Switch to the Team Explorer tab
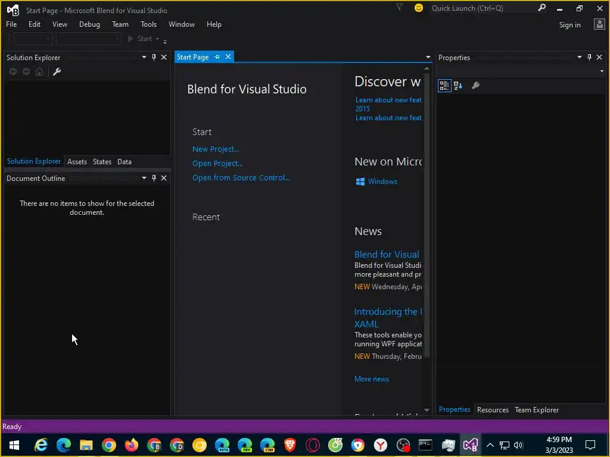 coord(537,410)
